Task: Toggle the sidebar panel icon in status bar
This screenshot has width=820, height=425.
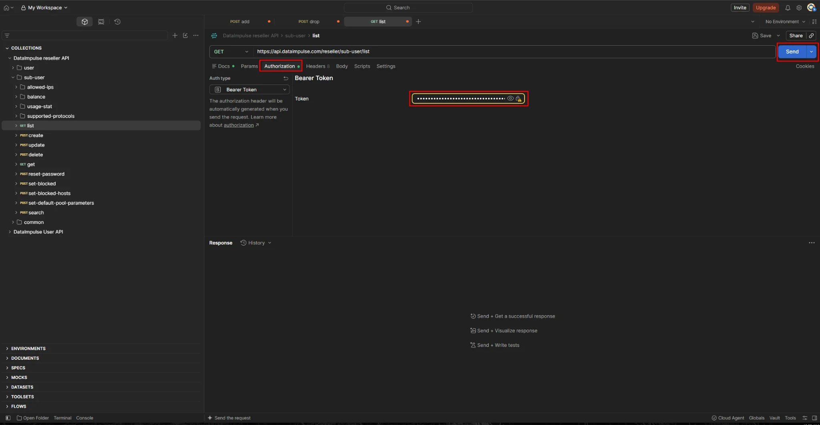Action: [8, 418]
